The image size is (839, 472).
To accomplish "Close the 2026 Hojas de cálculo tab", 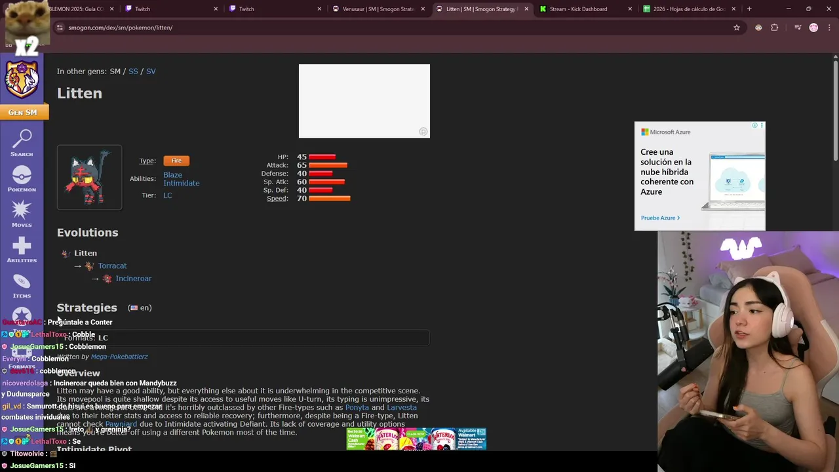I will point(733,9).
